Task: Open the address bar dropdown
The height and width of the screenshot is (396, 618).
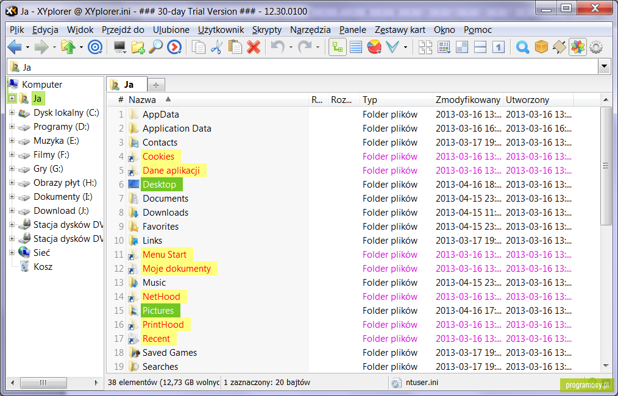Action: 604,68
